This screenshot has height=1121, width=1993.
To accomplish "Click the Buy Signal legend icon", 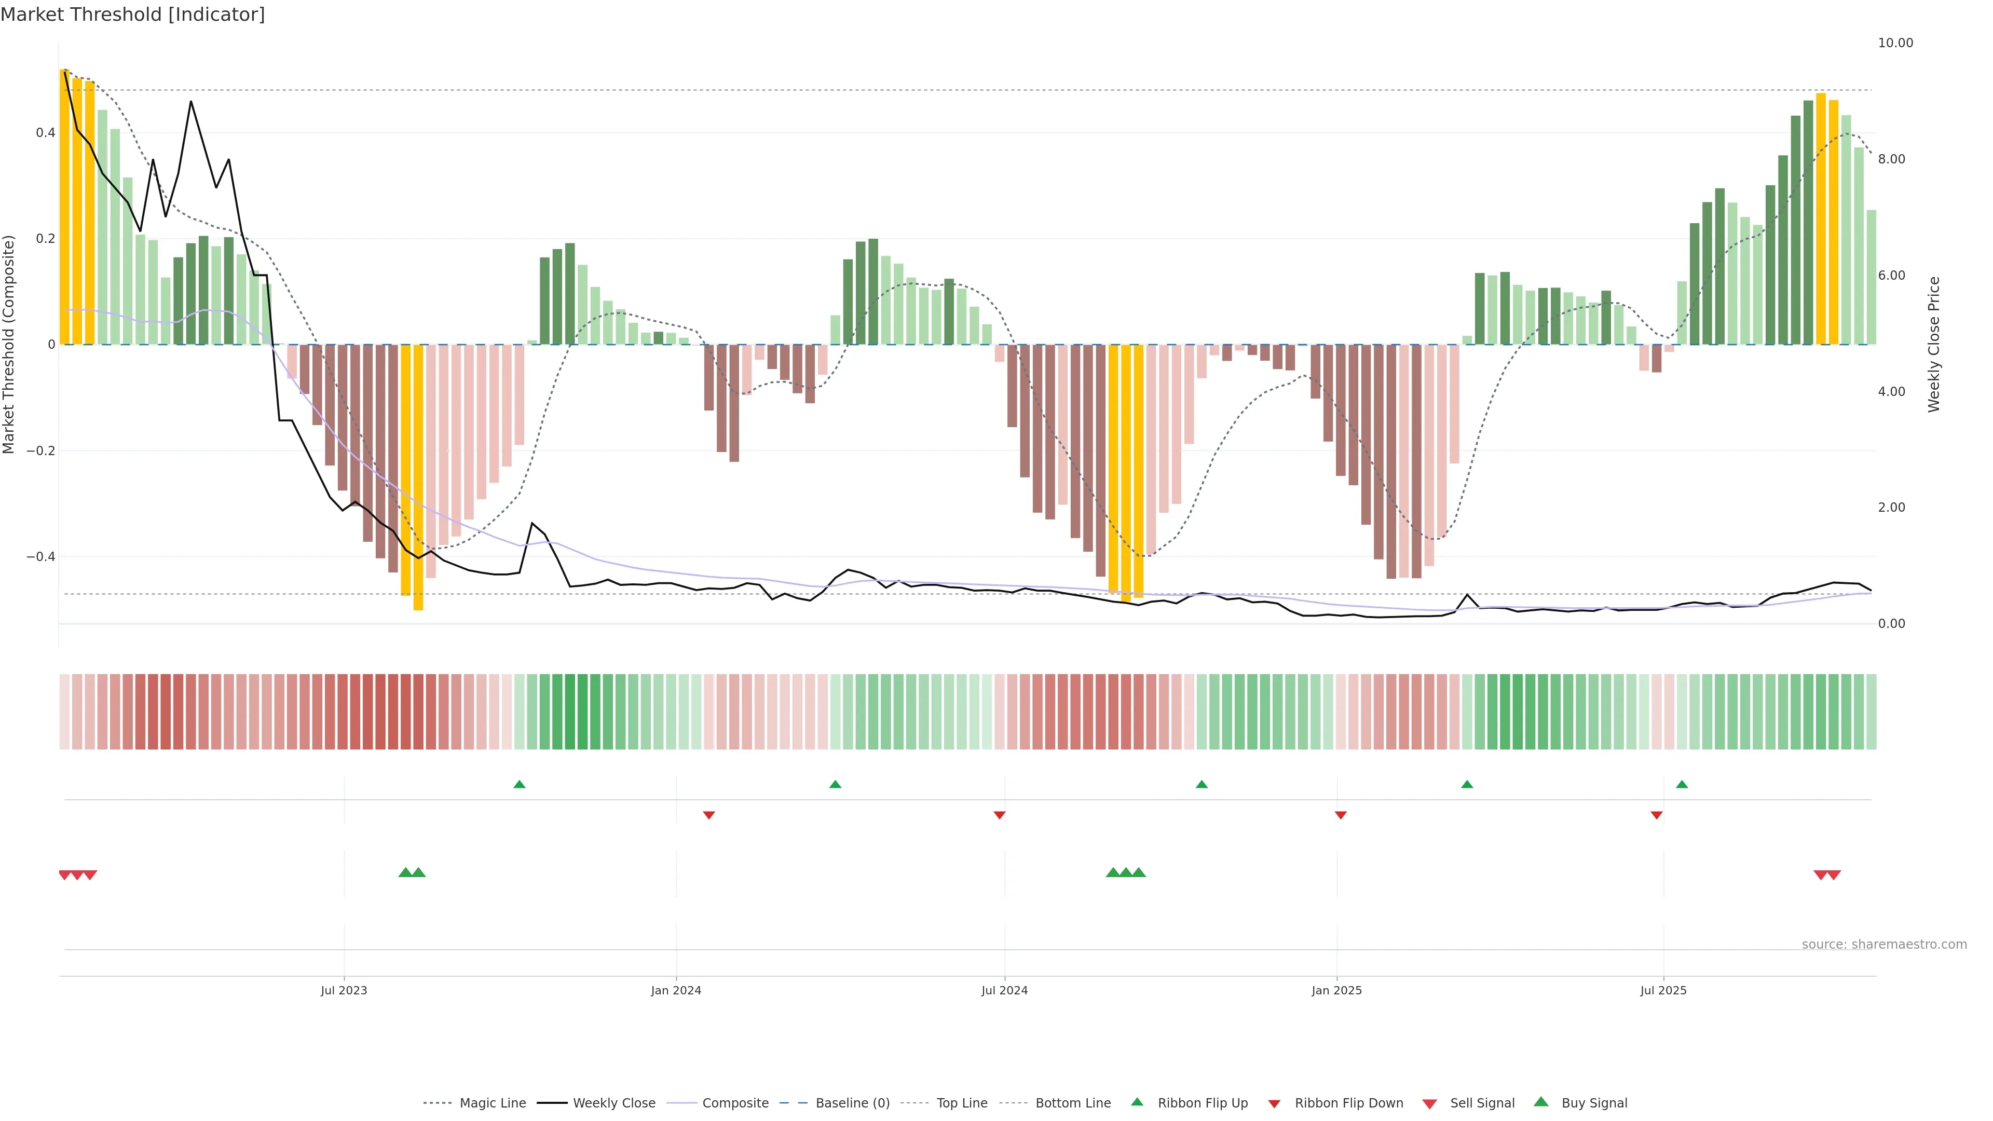I will [1540, 1102].
